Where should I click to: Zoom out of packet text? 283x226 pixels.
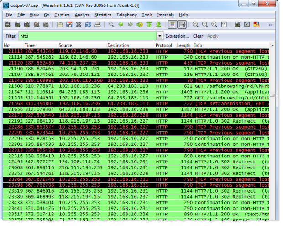(205, 24)
